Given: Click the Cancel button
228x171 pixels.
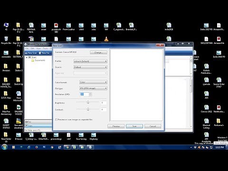Looking at the screenshot, I should click(152, 126).
